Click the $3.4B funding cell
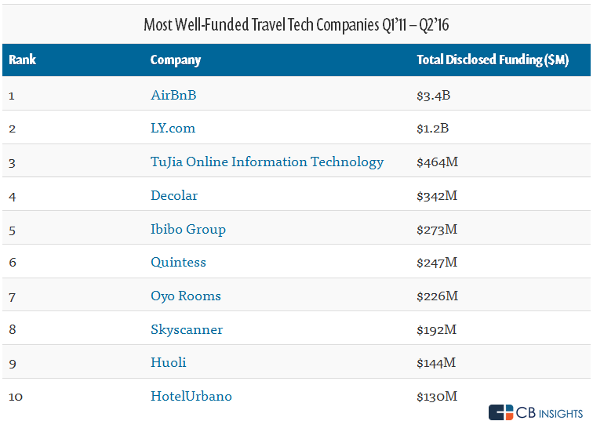Viewport: 593px width, 432px height. tap(434, 95)
